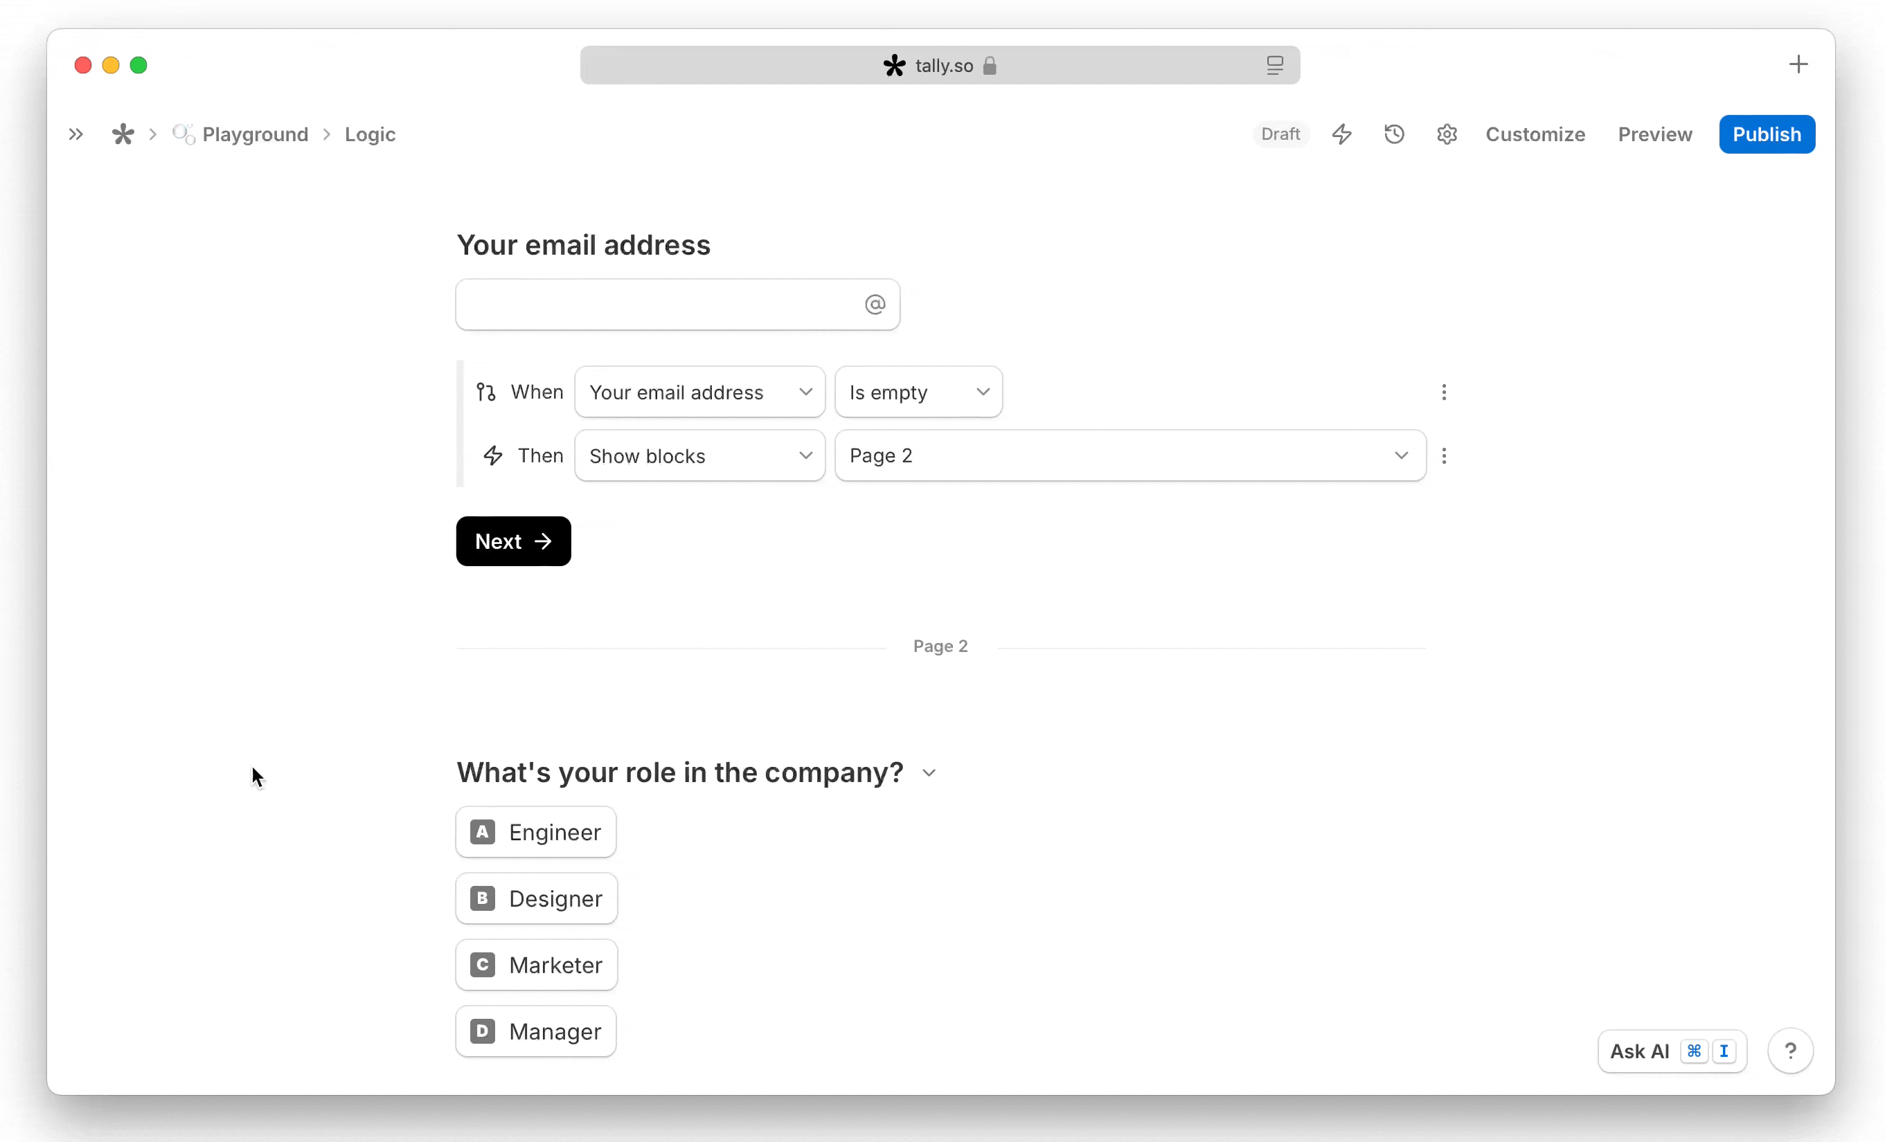Click the lock icon in address bar
Viewport: 1885px width, 1142px height.
click(989, 66)
